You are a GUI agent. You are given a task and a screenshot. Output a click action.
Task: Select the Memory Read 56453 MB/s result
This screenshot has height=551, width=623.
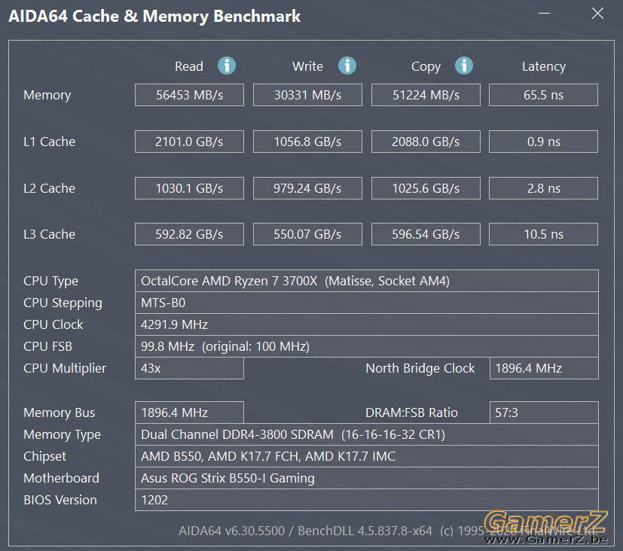(189, 95)
